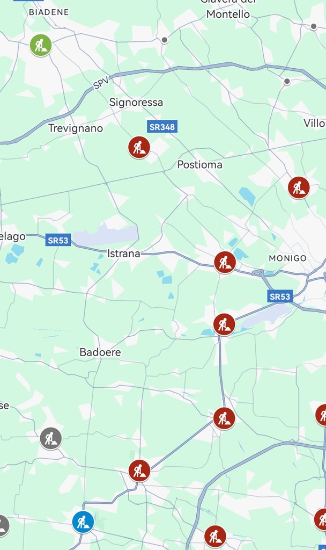Open the roadworks marker on SR53 near Monigo
This screenshot has width=326, height=550.
pos(225,262)
